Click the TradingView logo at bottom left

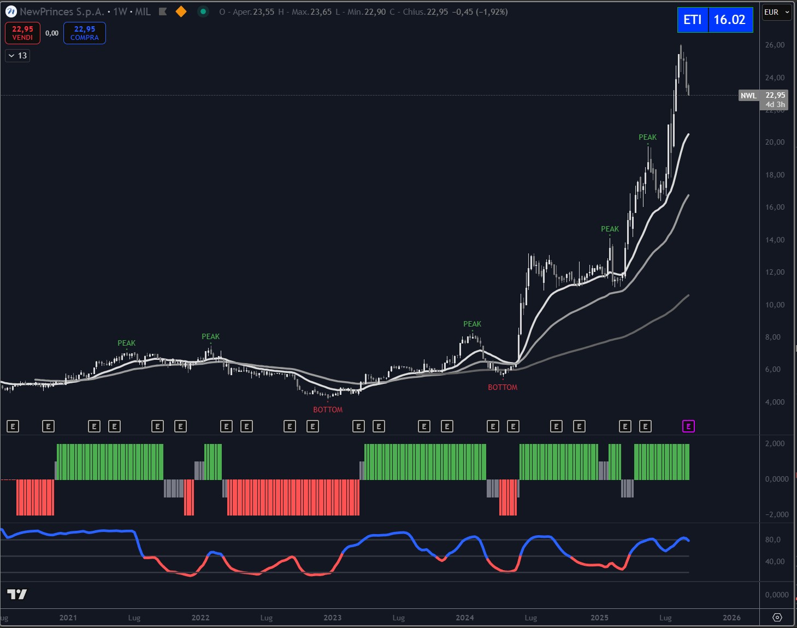(17, 594)
